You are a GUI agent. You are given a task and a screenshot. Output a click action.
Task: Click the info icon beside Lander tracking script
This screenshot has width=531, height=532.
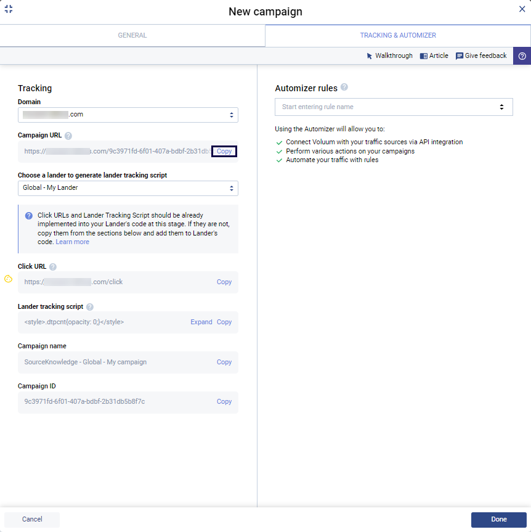(x=90, y=307)
